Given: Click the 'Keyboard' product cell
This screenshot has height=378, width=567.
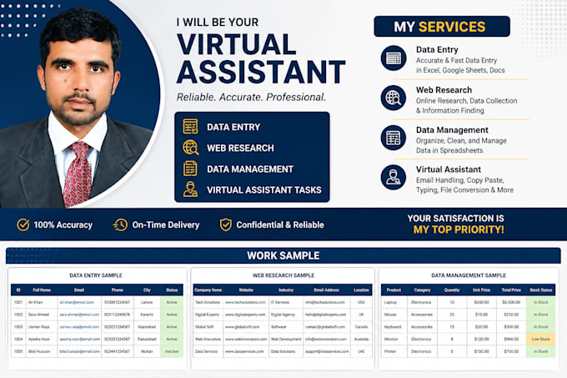Looking at the screenshot, I should (393, 327).
